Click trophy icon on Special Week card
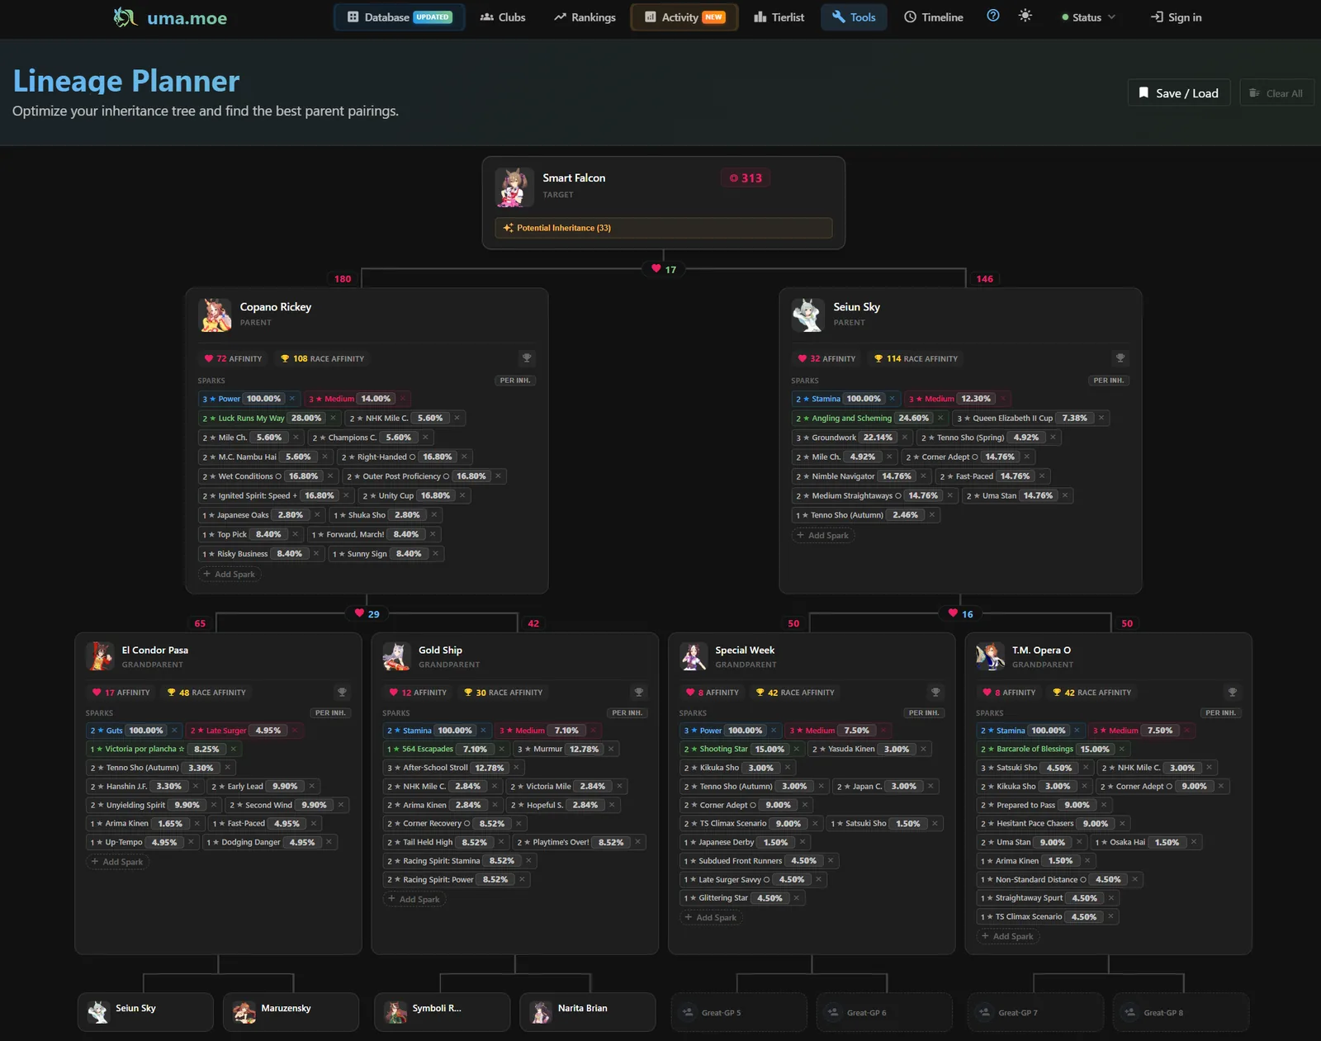This screenshot has width=1321, height=1041. click(x=935, y=692)
